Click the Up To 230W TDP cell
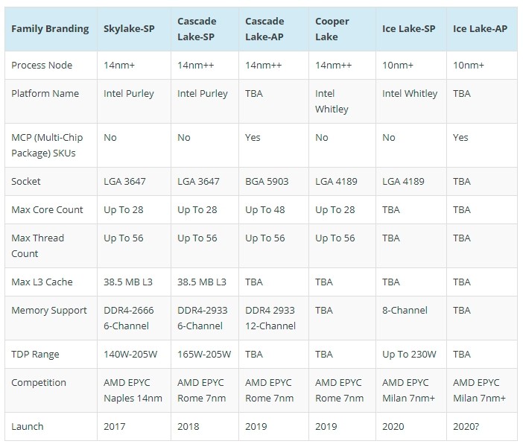The width and height of the screenshot is (523, 444). pos(409,355)
